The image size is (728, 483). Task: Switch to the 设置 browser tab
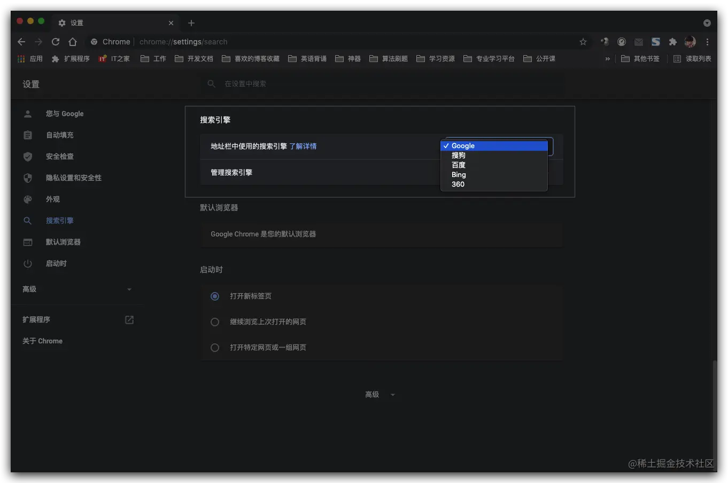click(117, 23)
